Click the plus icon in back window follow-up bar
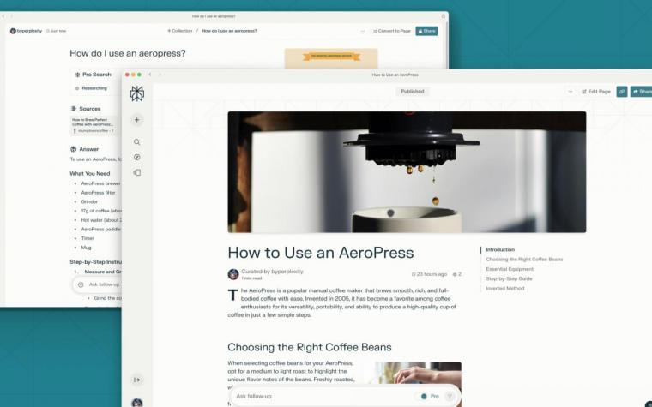652x407 pixels. click(81, 284)
